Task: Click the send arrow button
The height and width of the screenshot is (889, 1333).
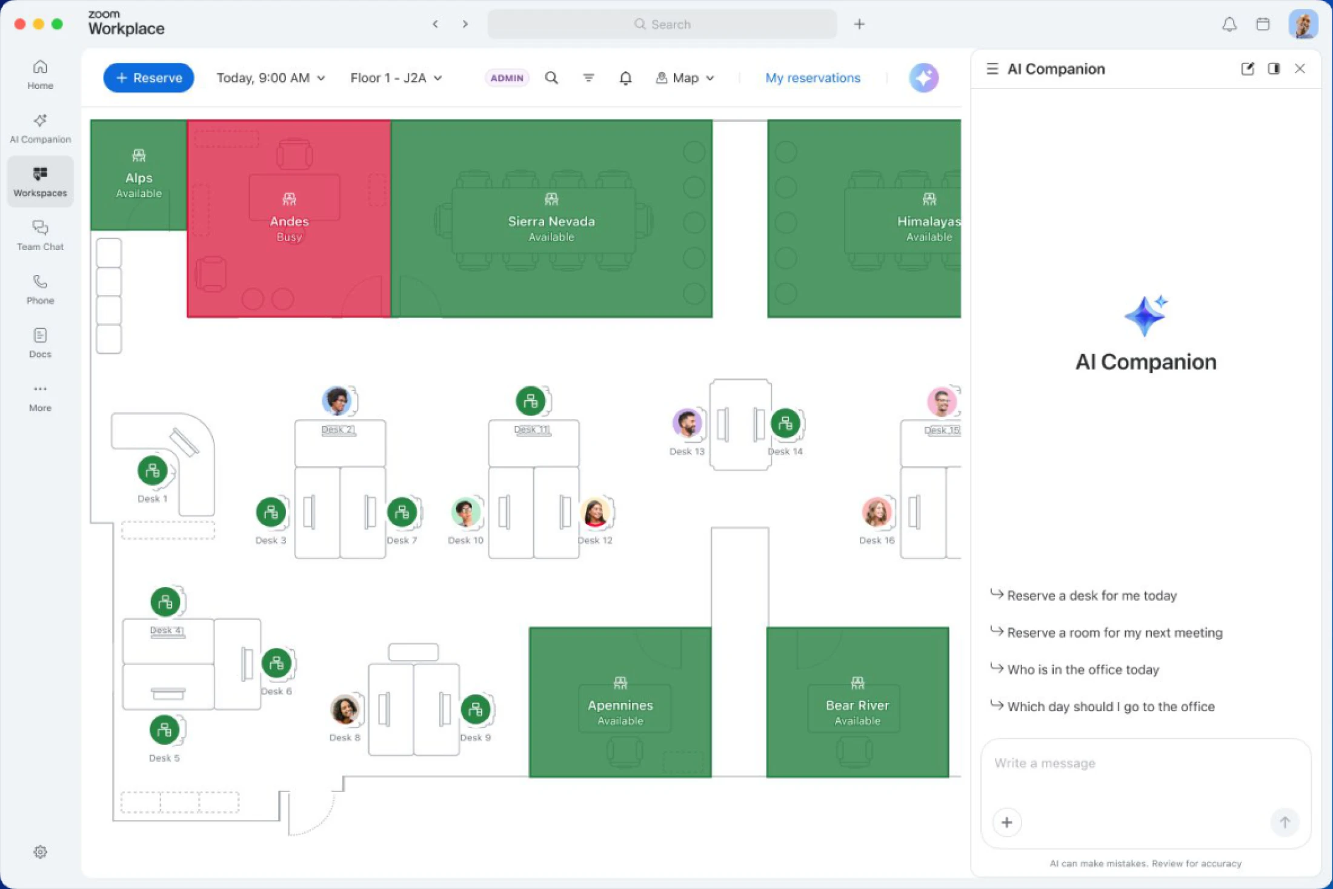Action: (1285, 822)
